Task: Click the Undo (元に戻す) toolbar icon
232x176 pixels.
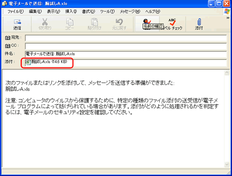Action: pyautogui.click(x=119, y=22)
